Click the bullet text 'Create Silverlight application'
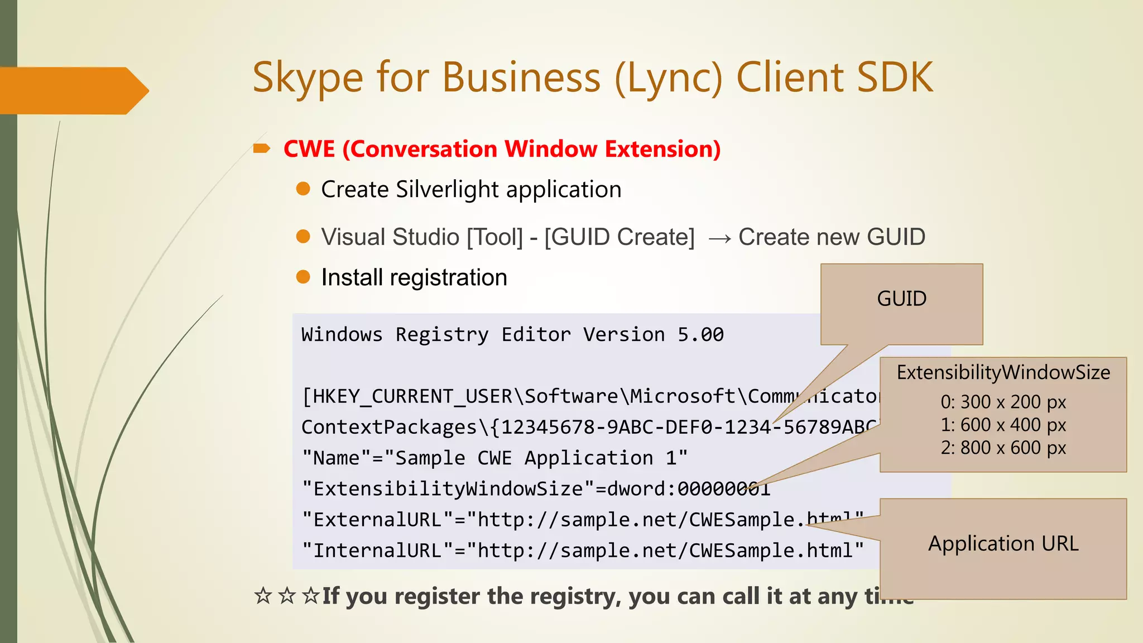Viewport: 1143px width, 643px height. click(x=471, y=190)
